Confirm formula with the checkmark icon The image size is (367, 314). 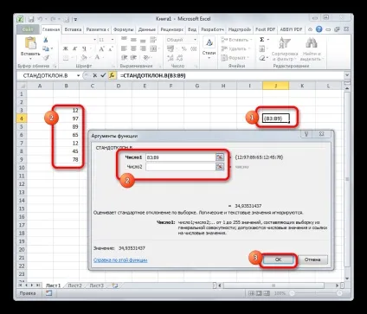[x=103, y=75]
